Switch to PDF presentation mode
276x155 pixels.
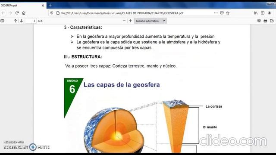pyautogui.click(x=259, y=21)
